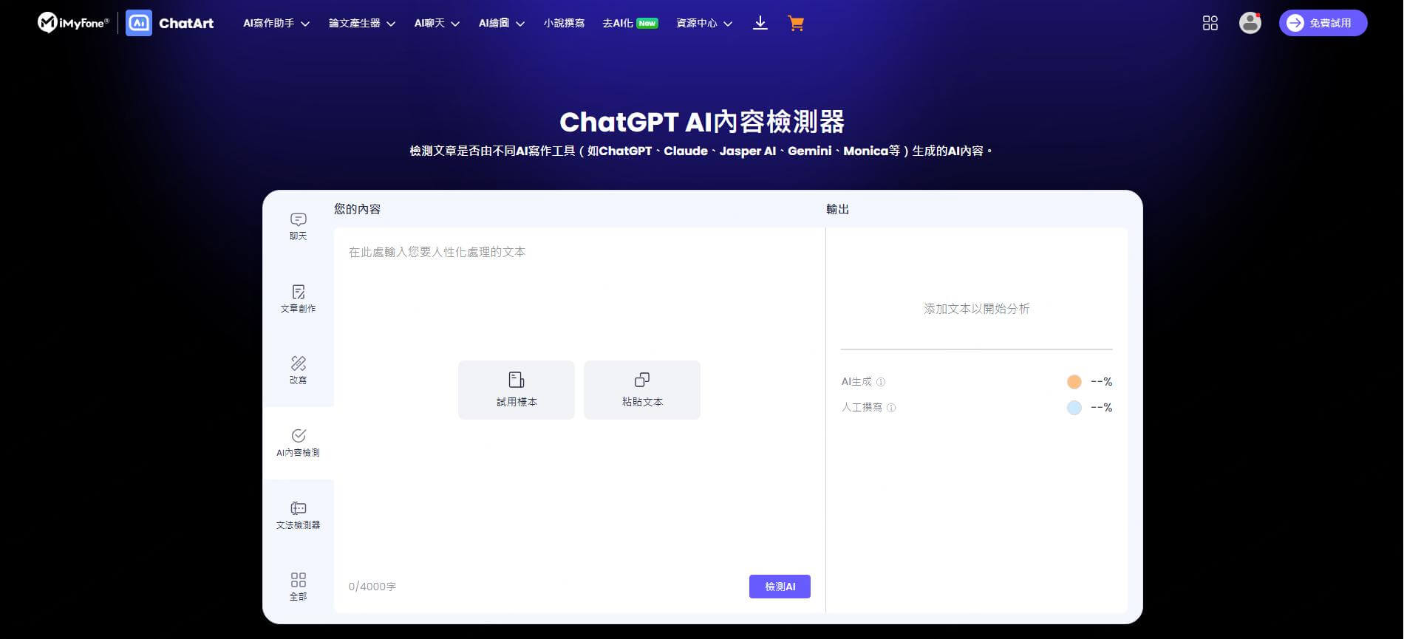This screenshot has height=639, width=1404.
Task: Click the user profile avatar
Action: (x=1250, y=23)
